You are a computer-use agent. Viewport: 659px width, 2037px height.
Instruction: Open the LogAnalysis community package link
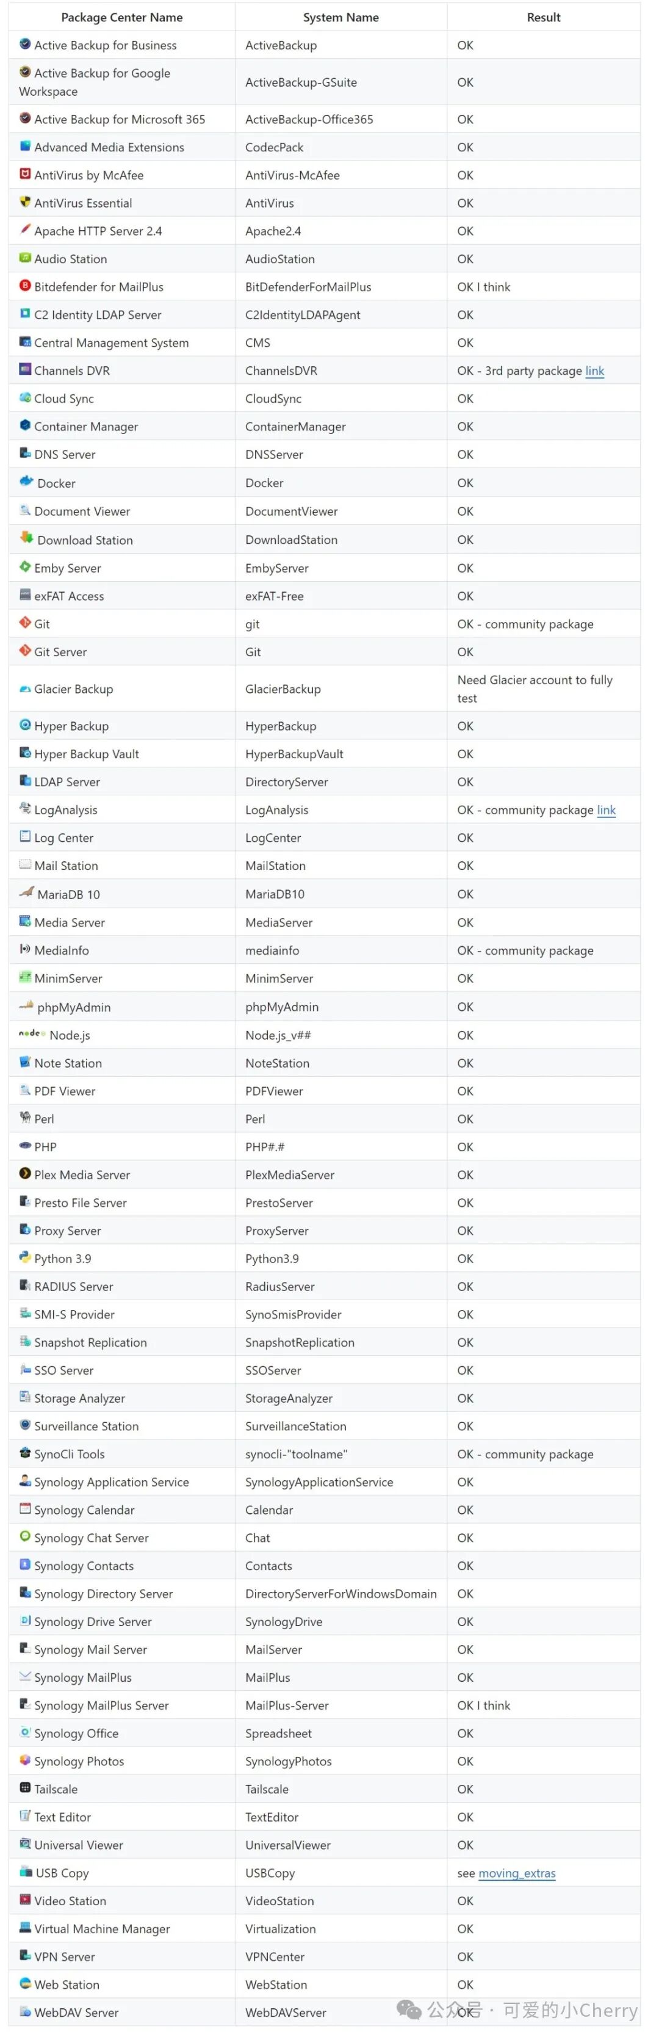[607, 810]
